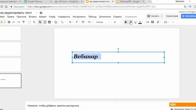Click the Border color pencil icon
The height and width of the screenshot is (110, 196).
[77, 22]
